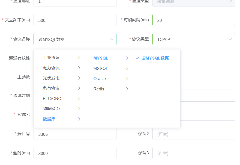The image size is (240, 165).
Task: Click the arrow beside MSSQL
Action: (127, 69)
